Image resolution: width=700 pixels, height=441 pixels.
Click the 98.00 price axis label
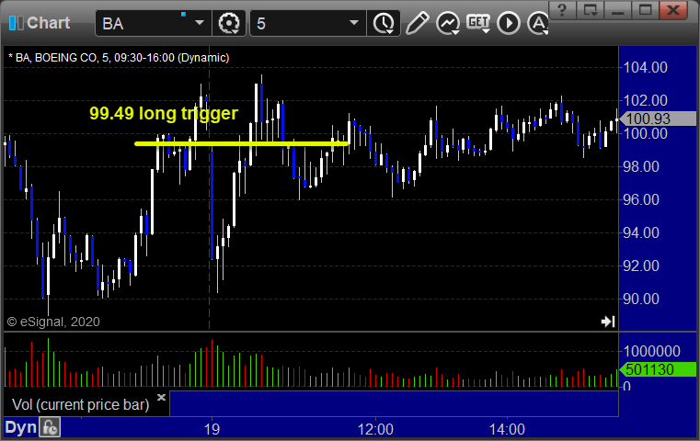(641, 167)
